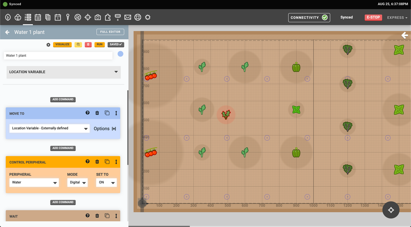Open the Farm Events calendar icon
Screen dimensions: 411x227
point(58,17)
